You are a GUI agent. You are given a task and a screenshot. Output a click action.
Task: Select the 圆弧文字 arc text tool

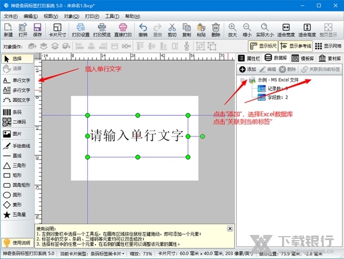[17, 100]
